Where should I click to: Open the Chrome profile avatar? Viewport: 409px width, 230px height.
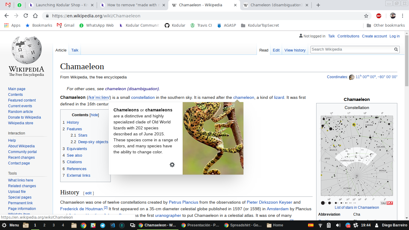[393, 16]
